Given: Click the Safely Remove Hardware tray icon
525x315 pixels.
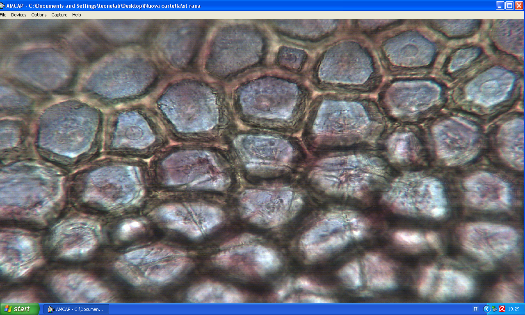Looking at the screenshot, I should pyautogui.click(x=495, y=309).
